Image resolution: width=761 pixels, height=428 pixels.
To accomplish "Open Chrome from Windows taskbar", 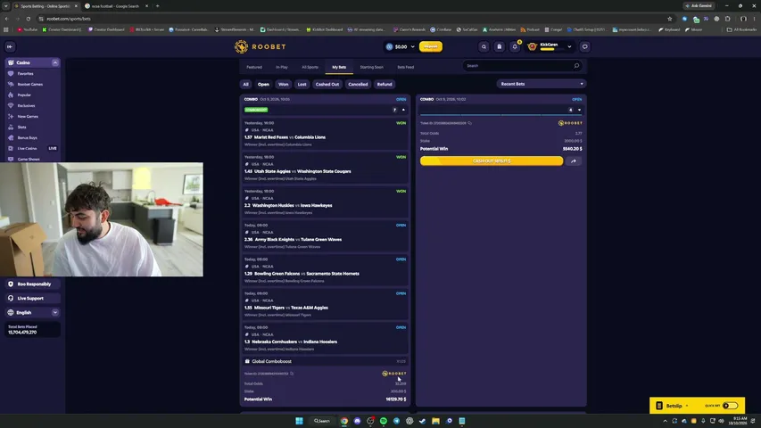I will 344,421.
